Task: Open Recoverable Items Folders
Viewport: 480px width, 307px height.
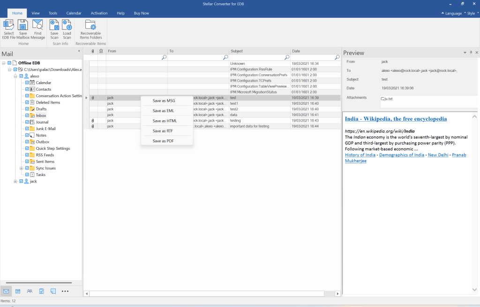Action: tap(90, 29)
